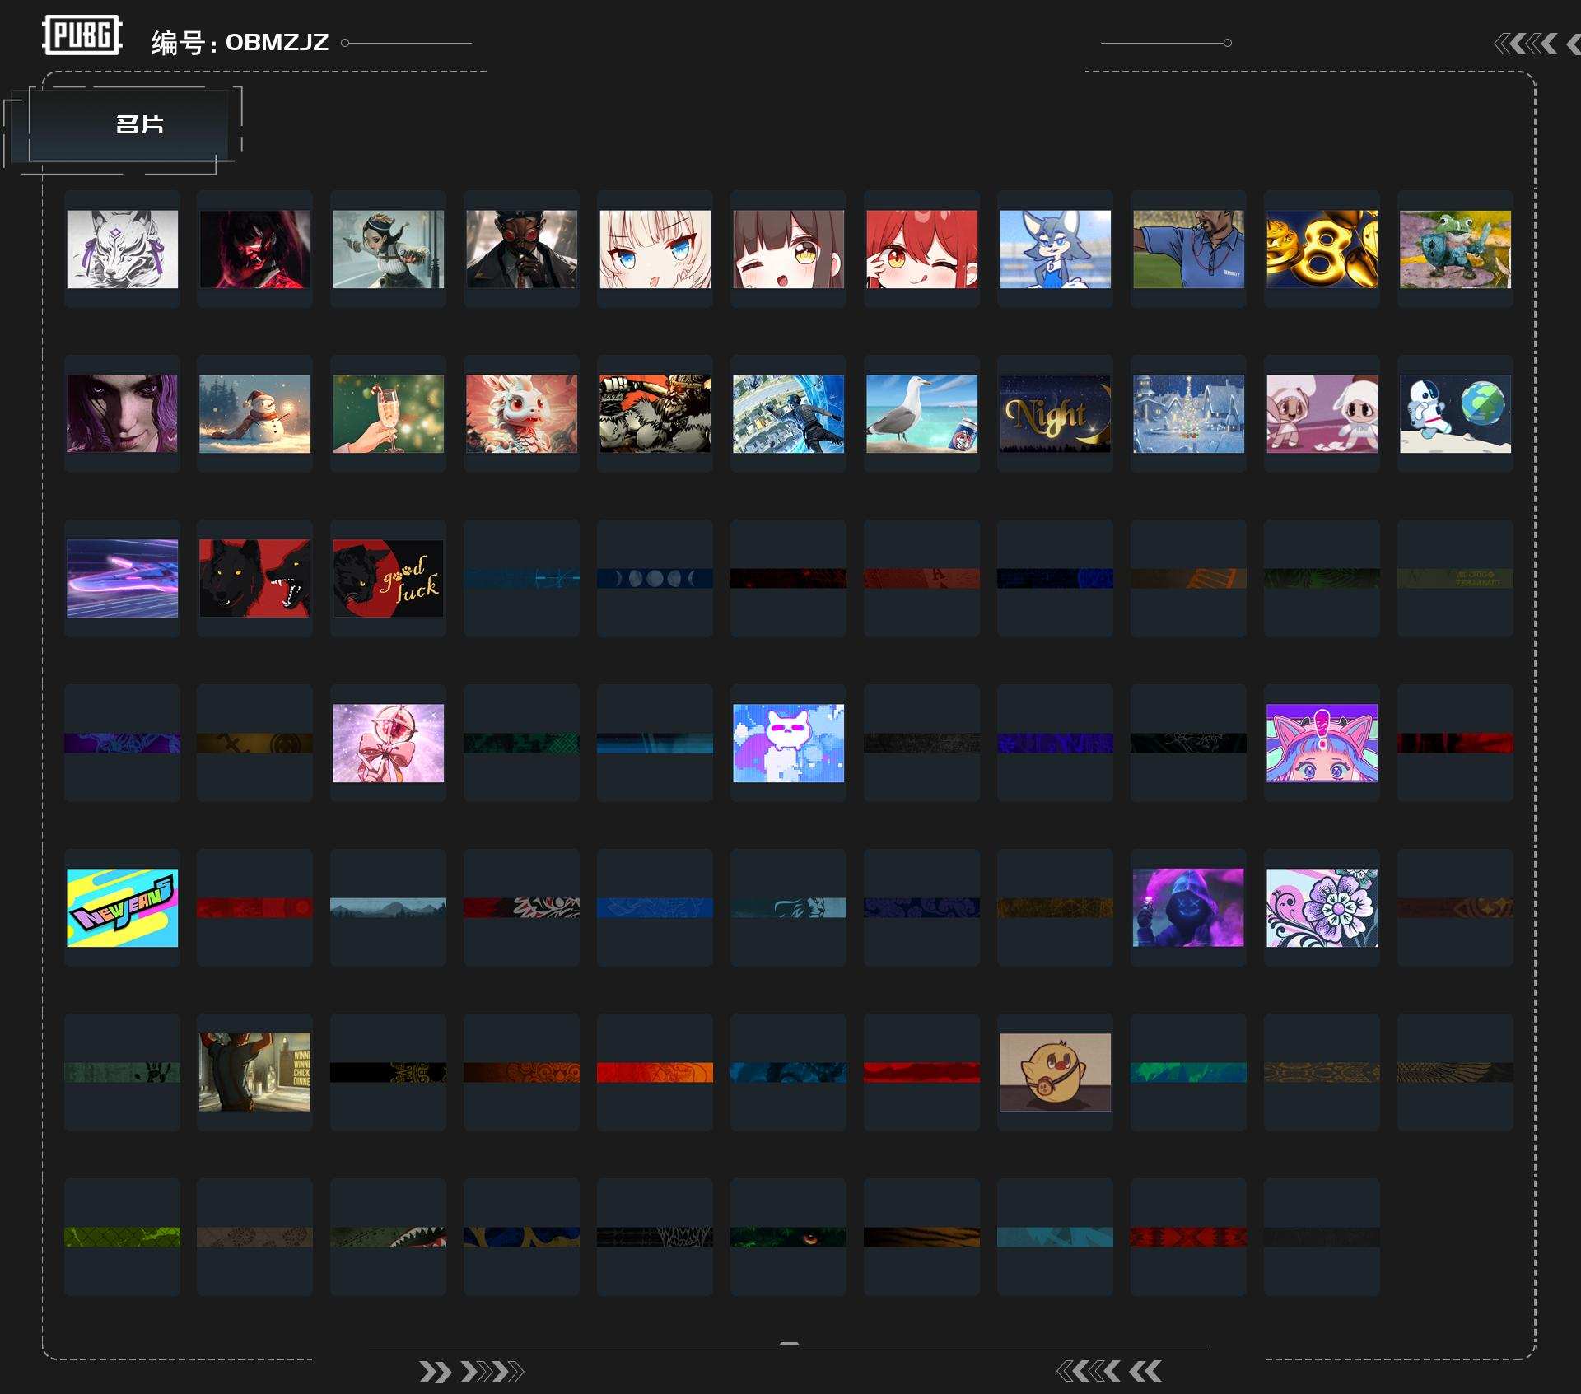Open the snowy village Christmas tree card
The image size is (1581, 1394).
(x=1189, y=413)
